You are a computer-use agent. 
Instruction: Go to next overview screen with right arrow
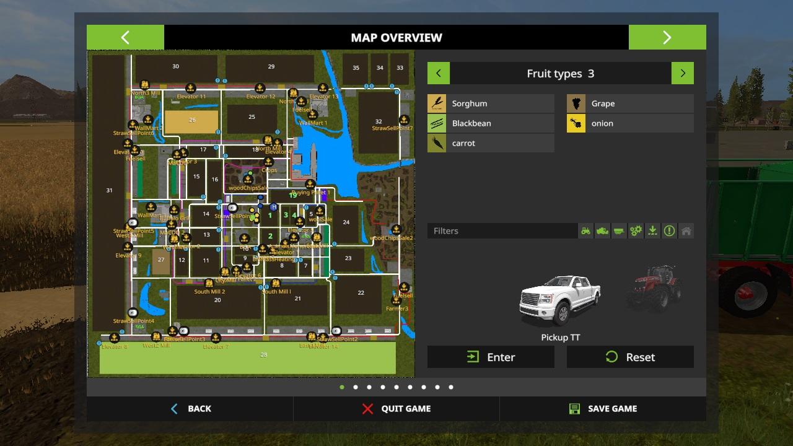[667, 37]
